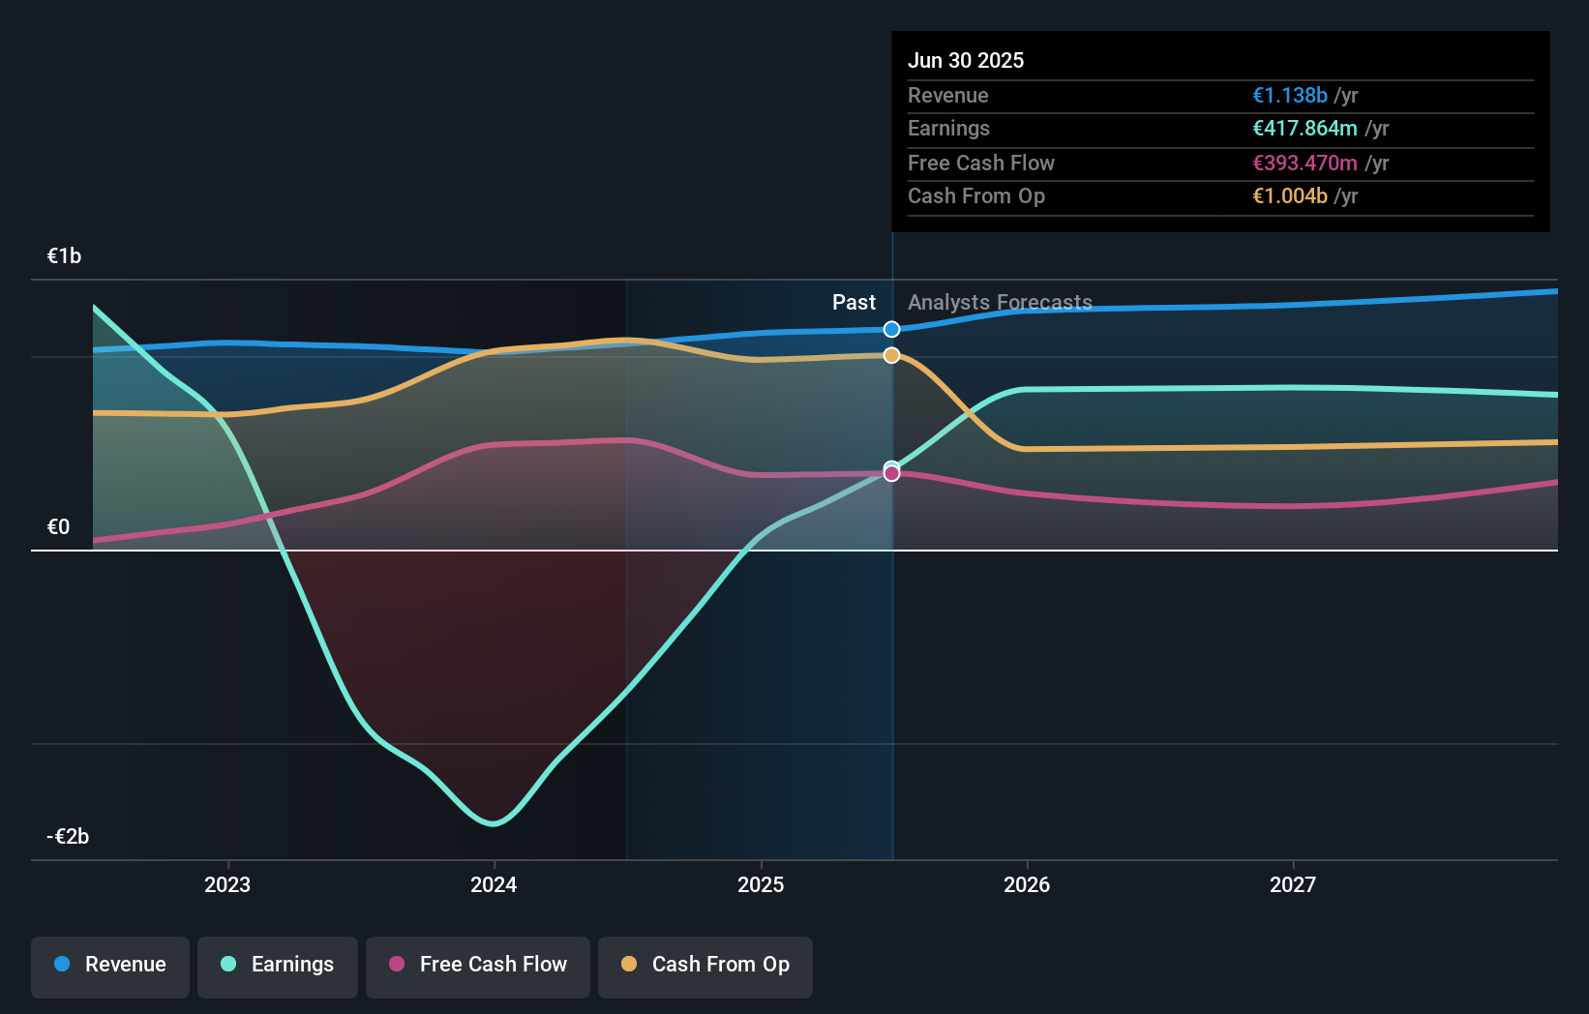Click the Earnings legend dot icon
The image size is (1589, 1014).
[226, 965]
